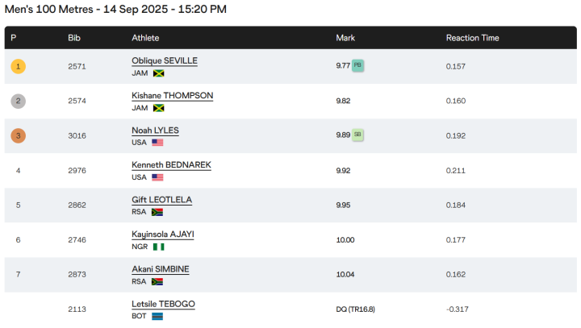The width and height of the screenshot is (581, 328).
Task: Open Kenneth BEDNAREK athlete link
Action: click(171, 164)
